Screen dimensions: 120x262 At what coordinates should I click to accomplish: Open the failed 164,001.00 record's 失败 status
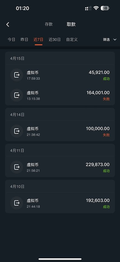click(x=106, y=99)
